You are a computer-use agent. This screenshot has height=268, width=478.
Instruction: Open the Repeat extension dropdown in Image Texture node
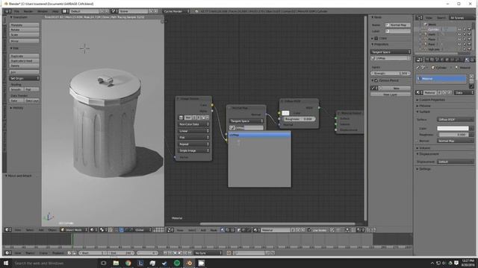point(193,144)
